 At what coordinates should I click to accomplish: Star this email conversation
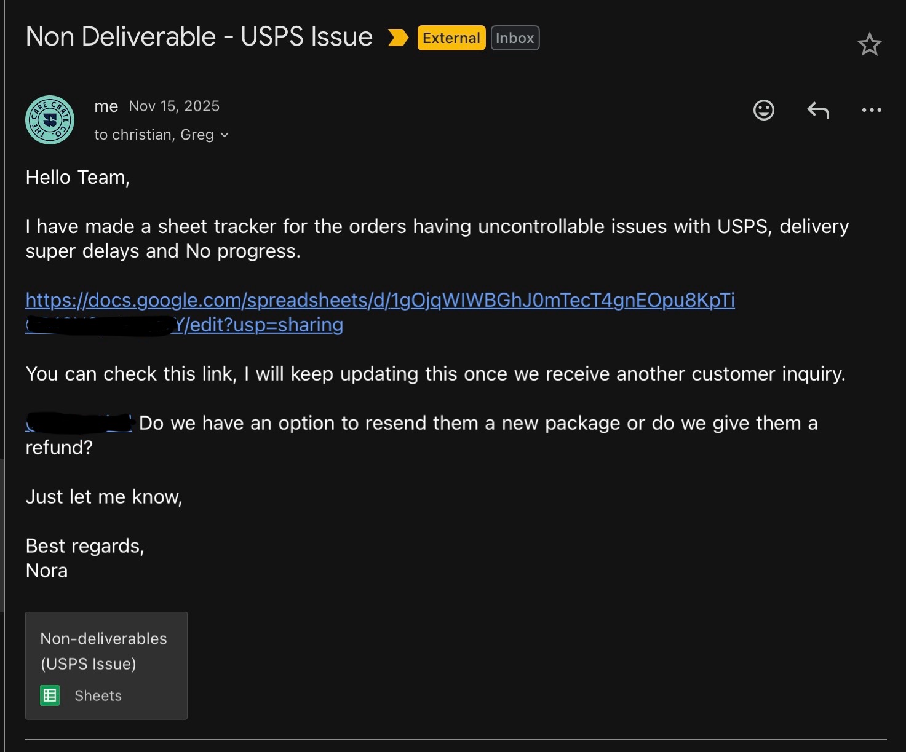click(869, 44)
